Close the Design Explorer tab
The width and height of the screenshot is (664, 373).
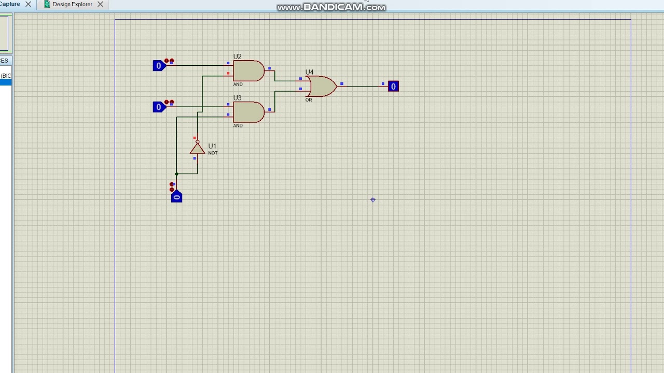click(x=100, y=4)
